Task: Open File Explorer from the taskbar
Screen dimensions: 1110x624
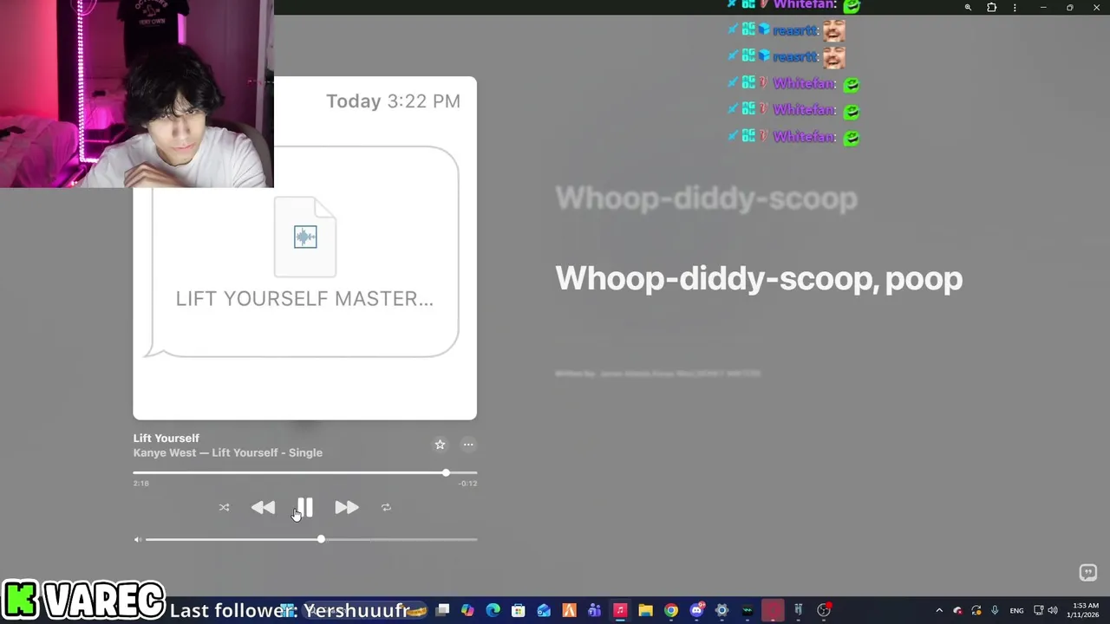Action: pos(645,610)
